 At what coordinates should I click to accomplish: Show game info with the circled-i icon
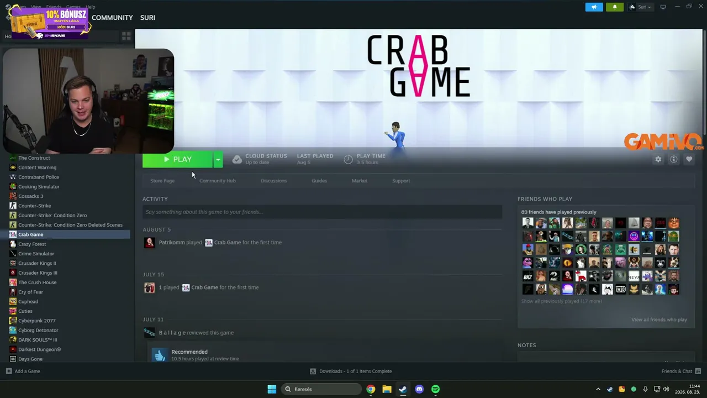(x=673, y=159)
